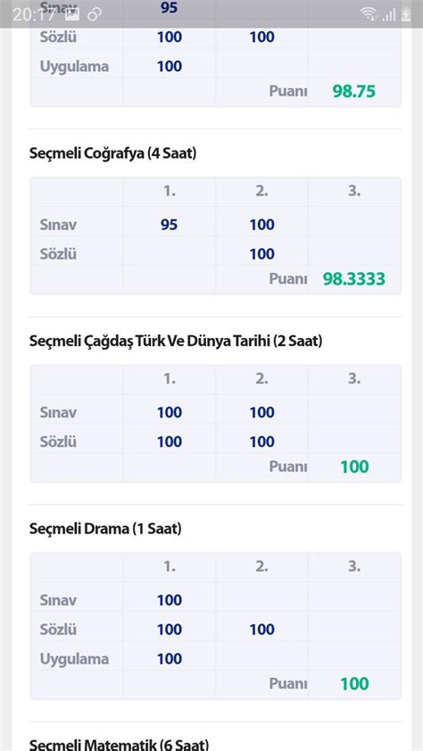This screenshot has height=751, width=423.
Task: Tap the gallery notification icon
Action: (72, 14)
